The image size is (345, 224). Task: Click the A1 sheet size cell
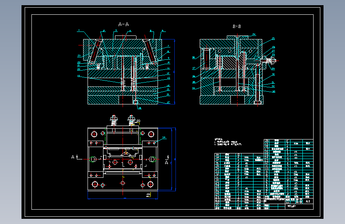click(308, 201)
